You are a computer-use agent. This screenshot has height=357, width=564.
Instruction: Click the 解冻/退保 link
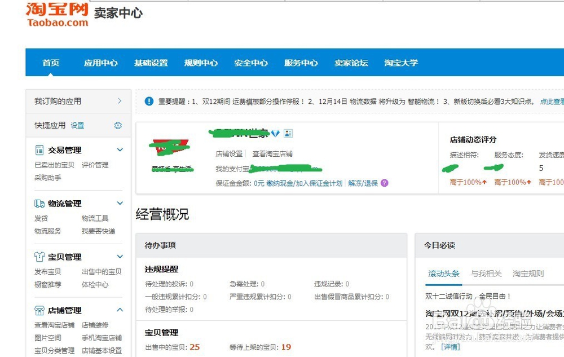click(363, 183)
